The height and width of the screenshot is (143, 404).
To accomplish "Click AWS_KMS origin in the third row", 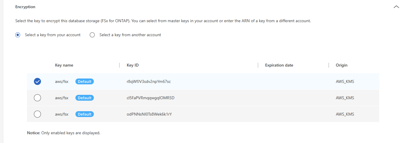I will click(x=345, y=114).
